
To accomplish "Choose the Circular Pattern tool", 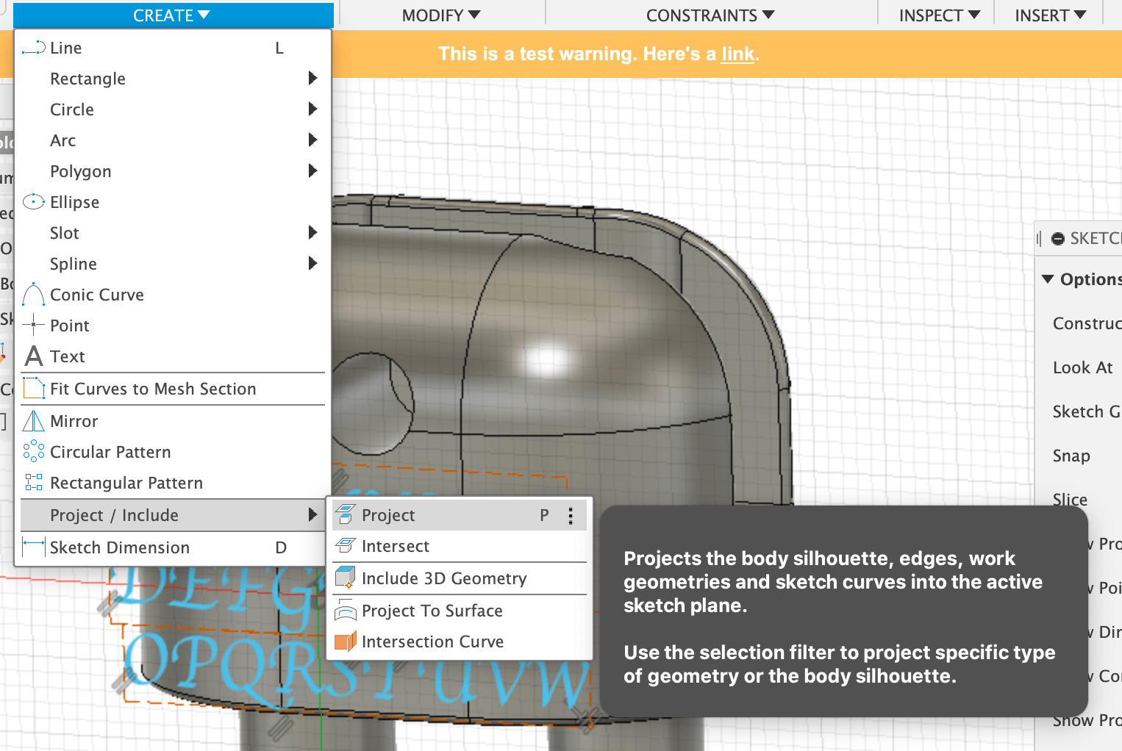I will pos(110,451).
